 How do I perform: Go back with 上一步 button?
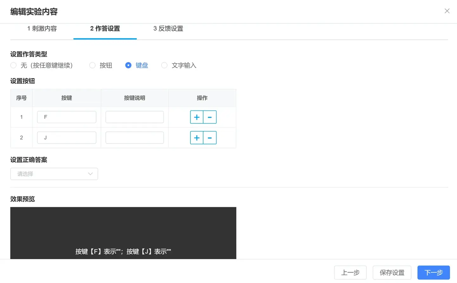[350, 273]
